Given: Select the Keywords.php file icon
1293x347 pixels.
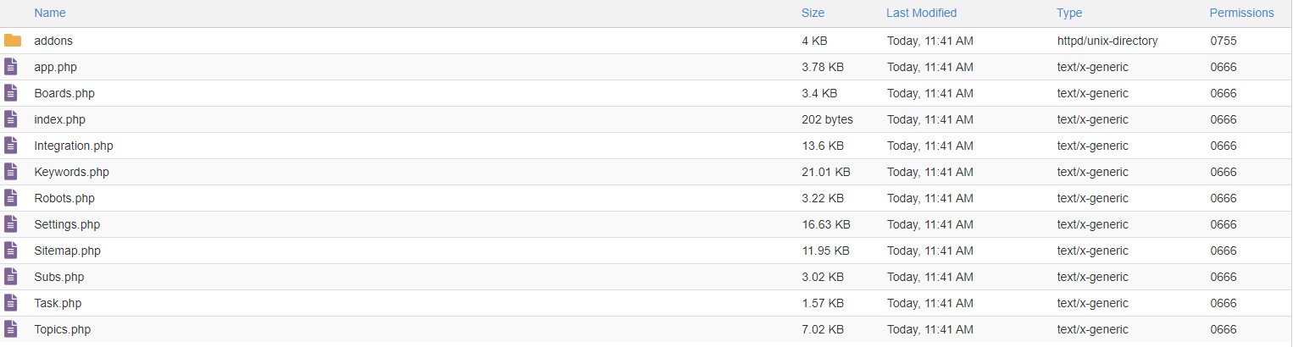Looking at the screenshot, I should [x=11, y=172].
